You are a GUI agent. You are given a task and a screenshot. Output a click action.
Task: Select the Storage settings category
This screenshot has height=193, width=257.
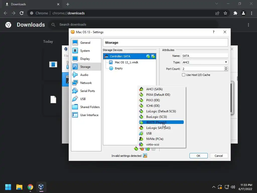tap(86, 67)
